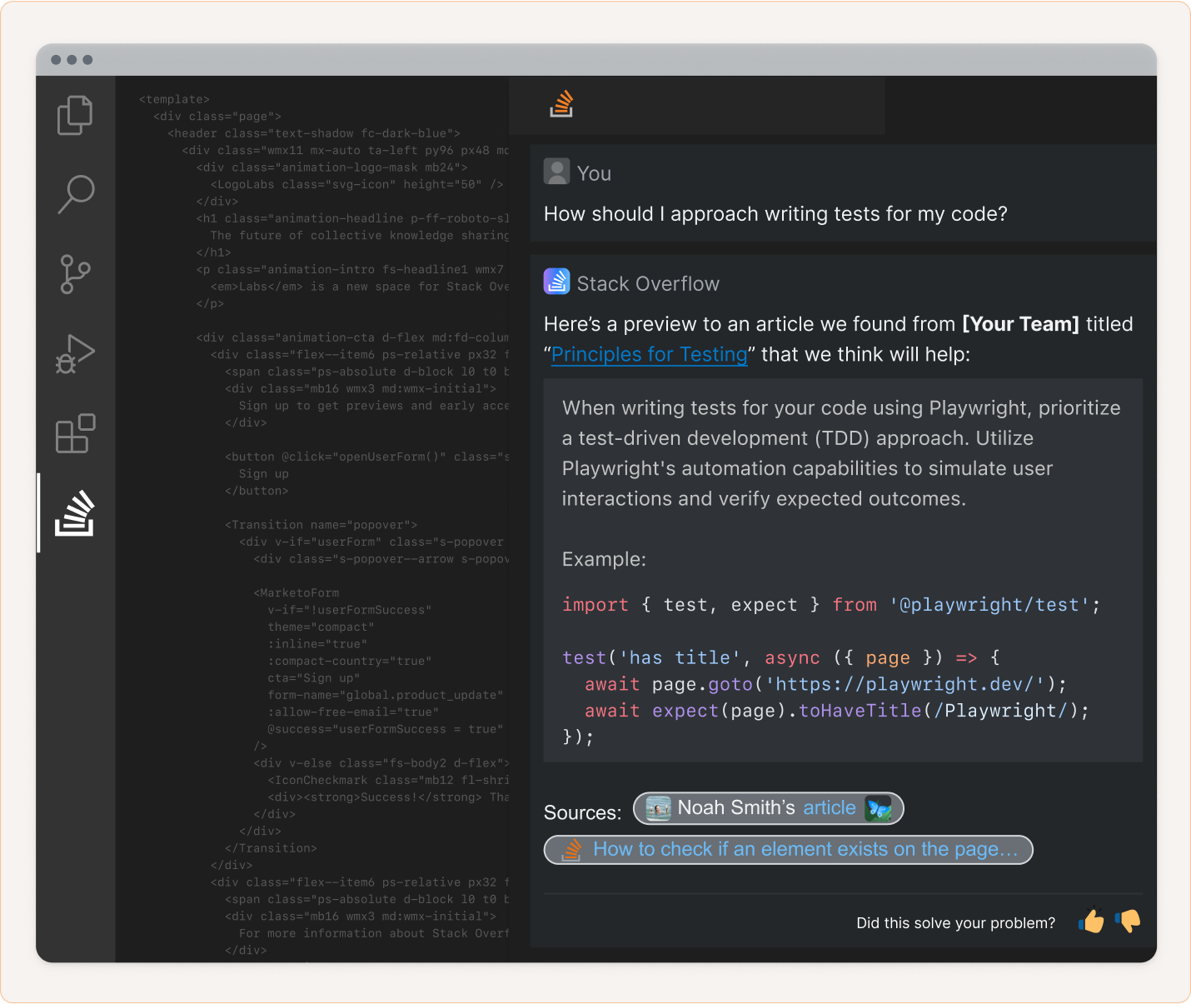Screen dimensions: 1191x1004
Task: Open the Extensions blocks icon
Action: coord(75,433)
